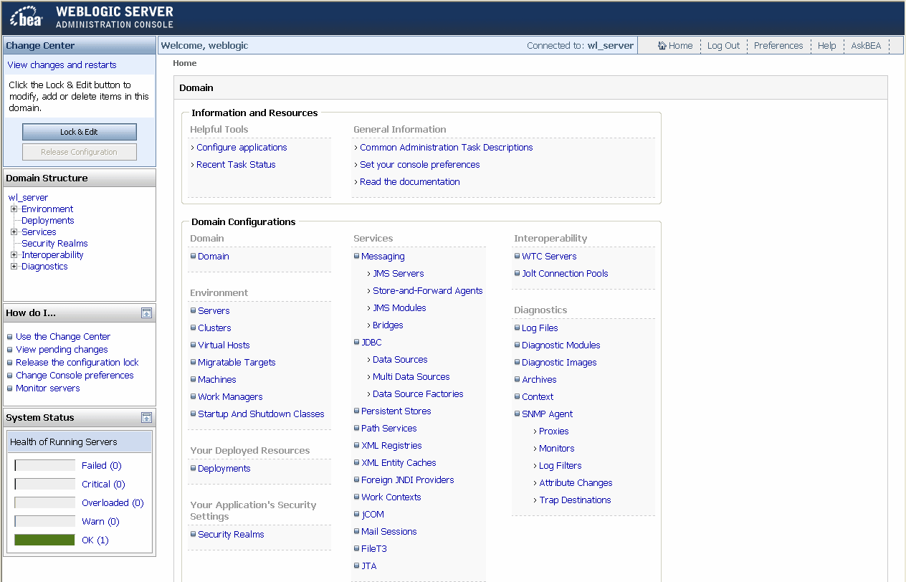Click the Lock & Edit button

tap(79, 132)
